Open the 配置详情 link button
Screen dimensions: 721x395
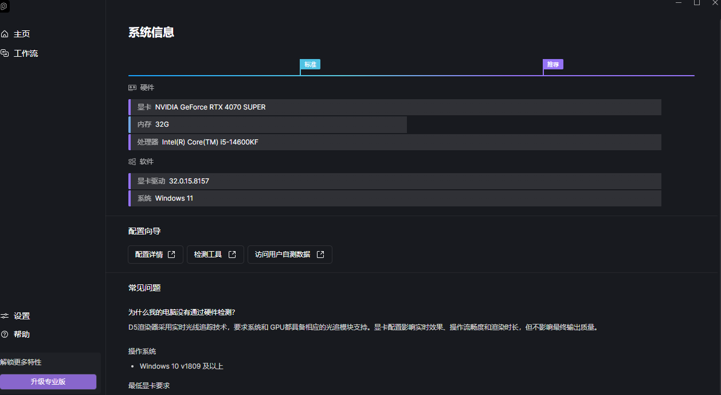[x=155, y=255]
